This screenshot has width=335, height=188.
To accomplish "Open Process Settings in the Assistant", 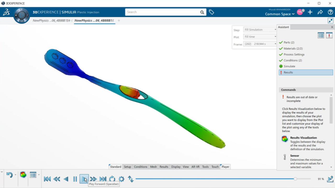I will point(294,54).
